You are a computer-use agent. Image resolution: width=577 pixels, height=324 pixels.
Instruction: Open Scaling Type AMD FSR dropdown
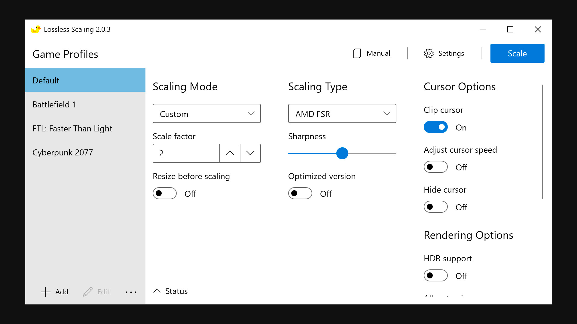342,113
